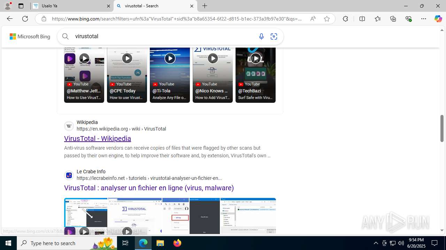446x250 pixels.
Task: Open the Collections icon
Action: 393,19
